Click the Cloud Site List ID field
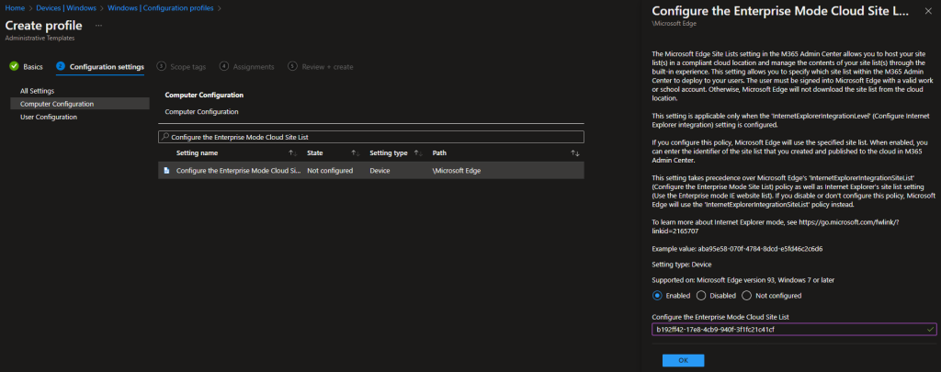 point(794,330)
